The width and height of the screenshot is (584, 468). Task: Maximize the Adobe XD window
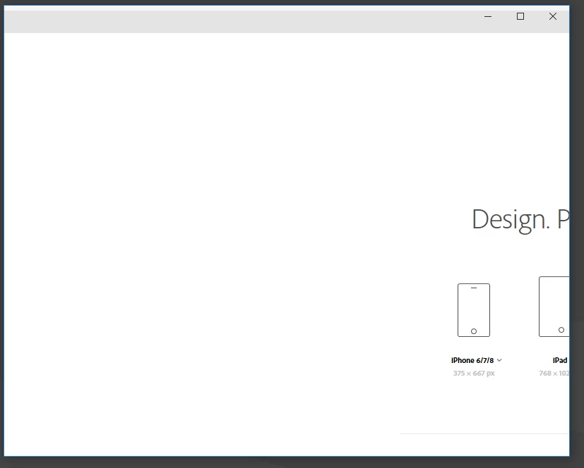pos(520,16)
